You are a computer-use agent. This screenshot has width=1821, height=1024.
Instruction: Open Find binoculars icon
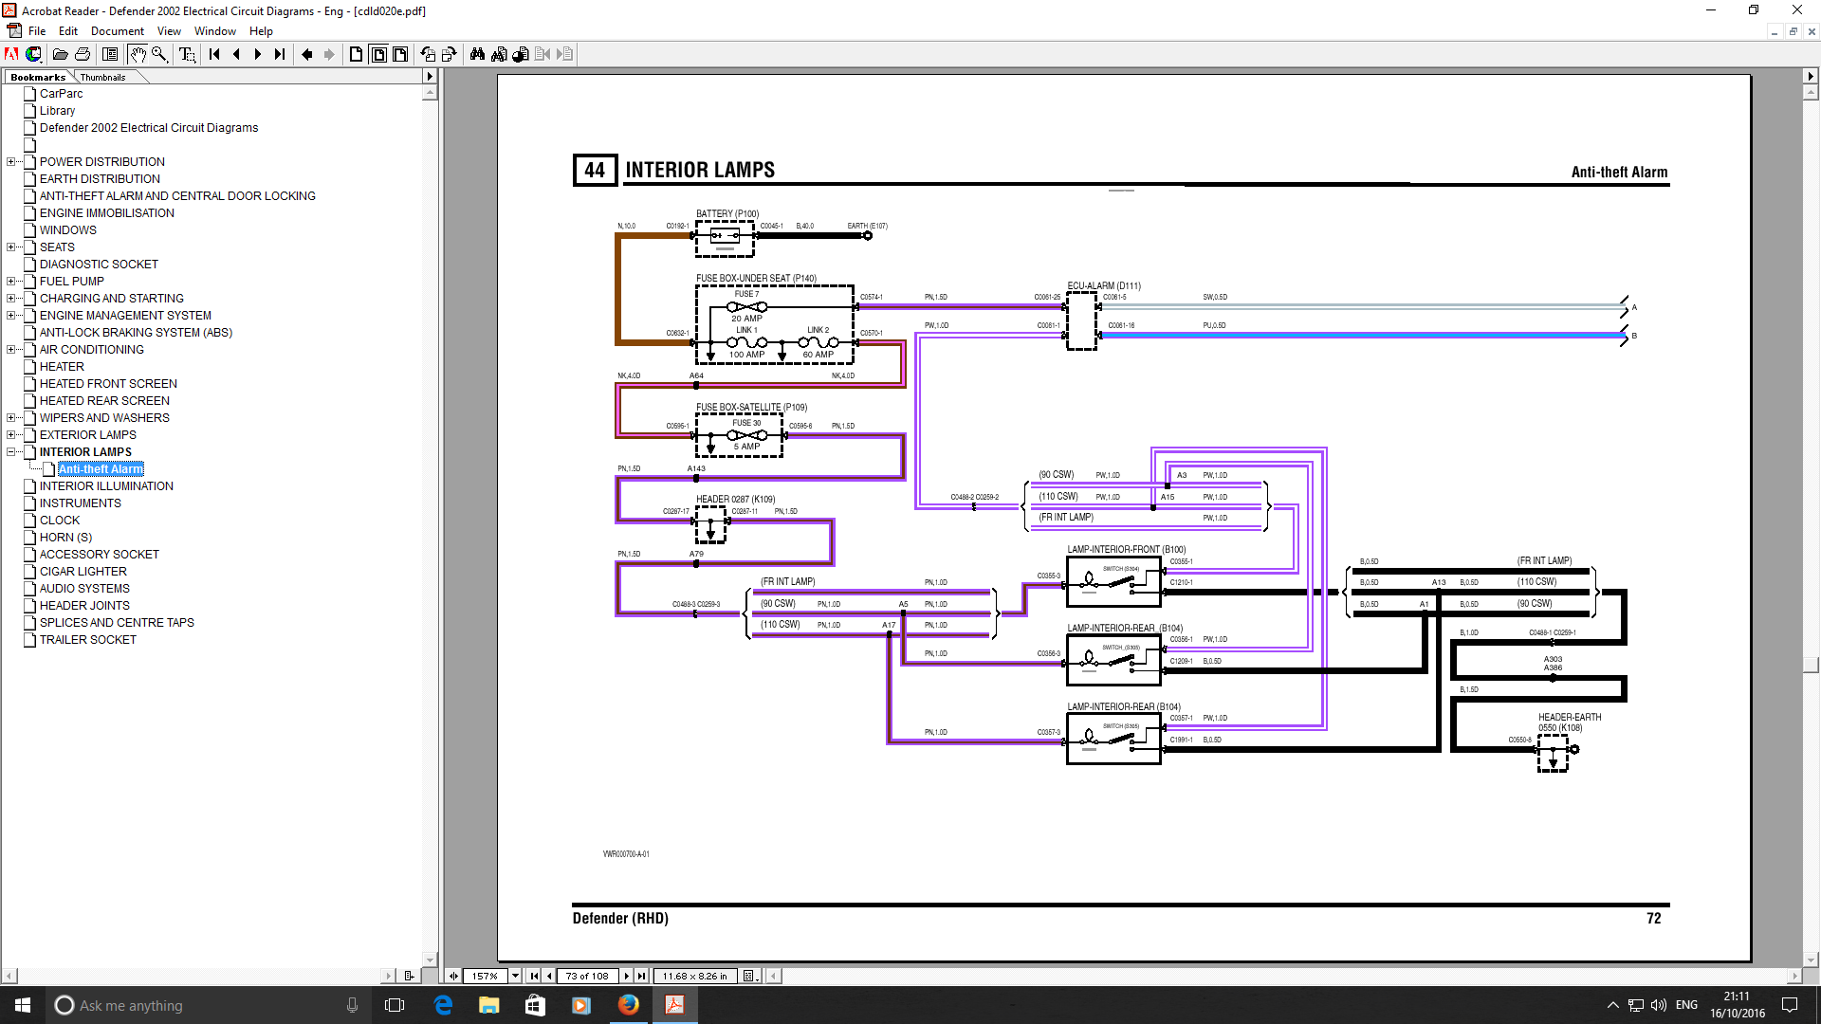(477, 54)
